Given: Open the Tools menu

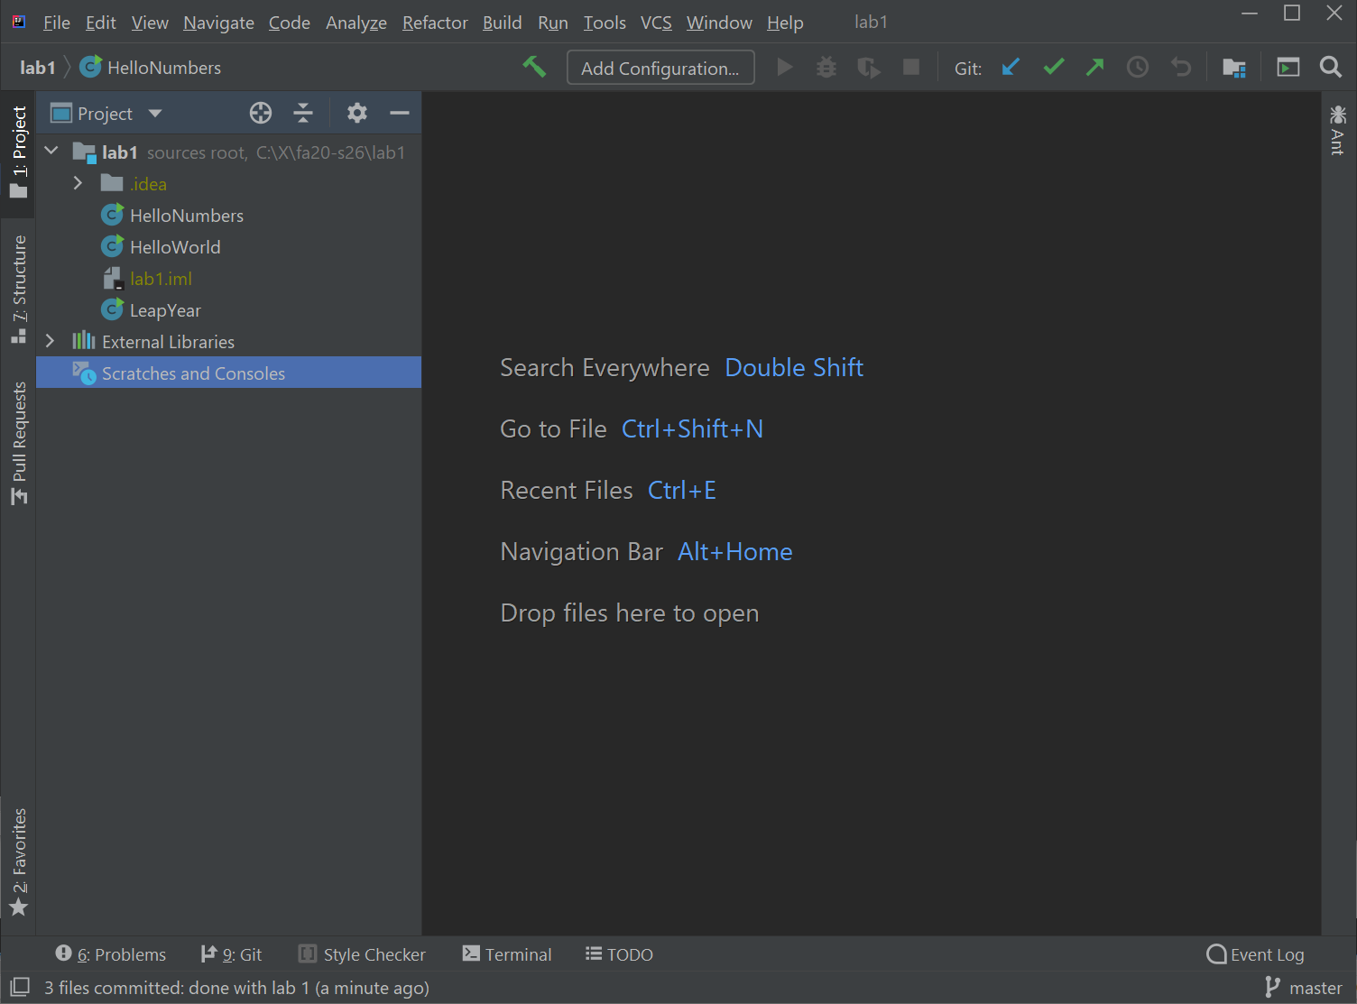Looking at the screenshot, I should 605,23.
